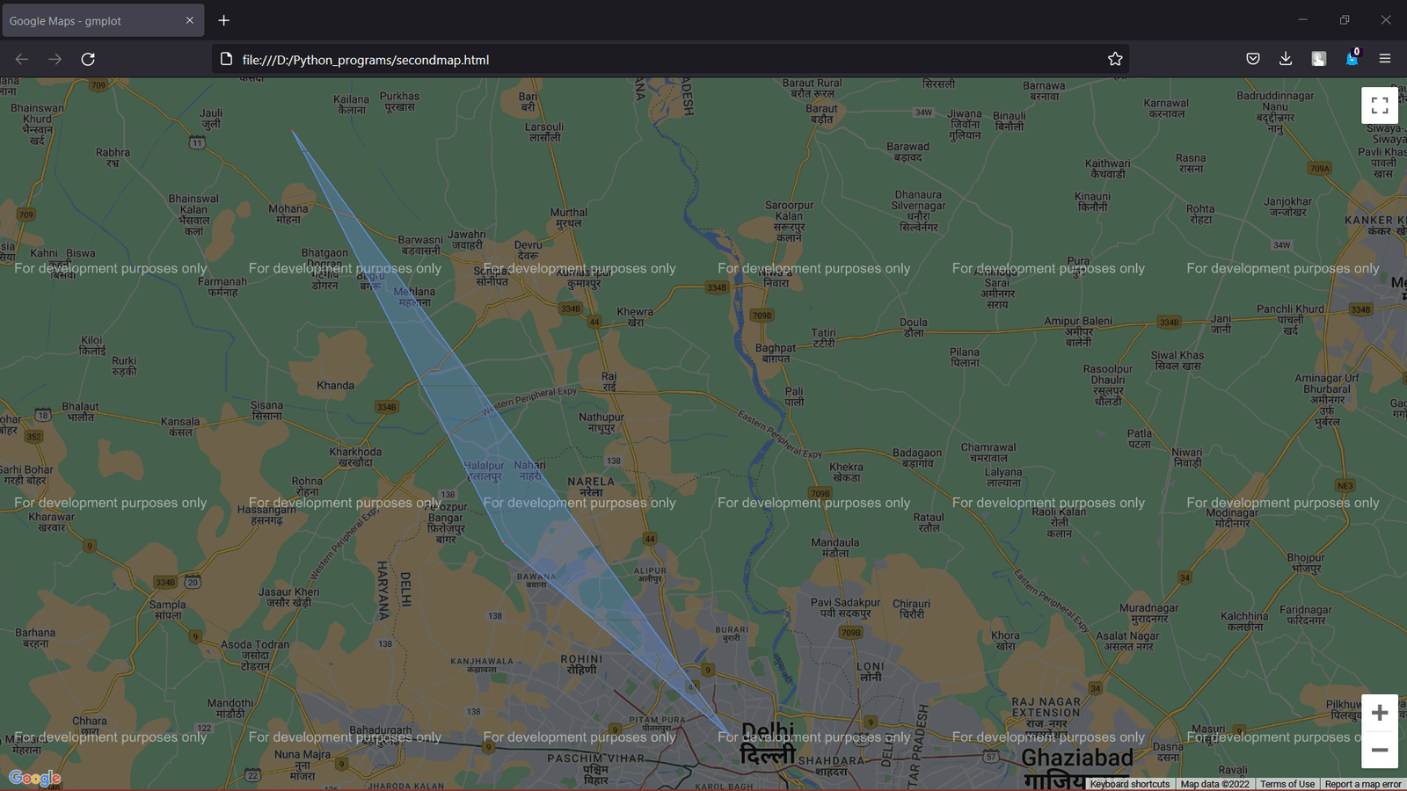The height and width of the screenshot is (791, 1407).
Task: Click the Badagaon village label
Action: coord(917,458)
